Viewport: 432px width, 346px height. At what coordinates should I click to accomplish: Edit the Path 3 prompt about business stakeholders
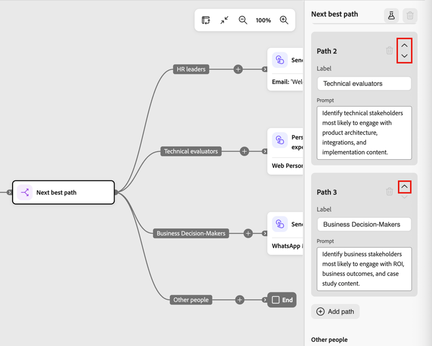pos(364,269)
